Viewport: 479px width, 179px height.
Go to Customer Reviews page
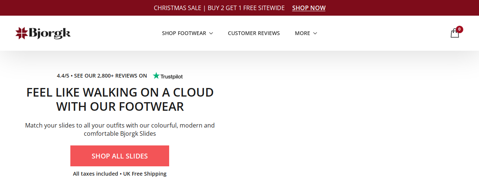254,33
